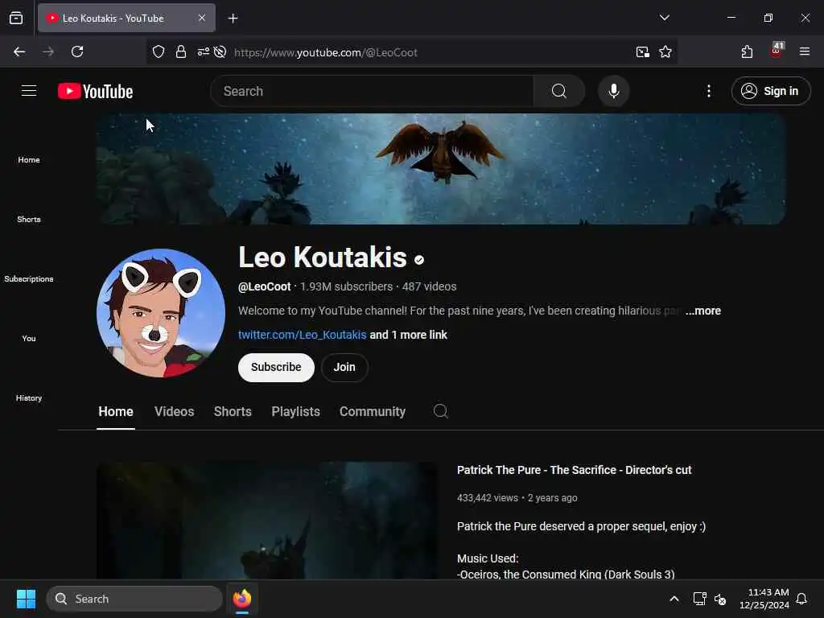Click the Sign in button
Screen dimensions: 824x618
tap(771, 91)
